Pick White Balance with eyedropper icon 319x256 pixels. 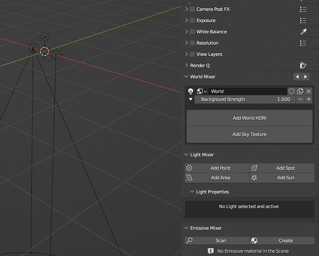(304, 32)
